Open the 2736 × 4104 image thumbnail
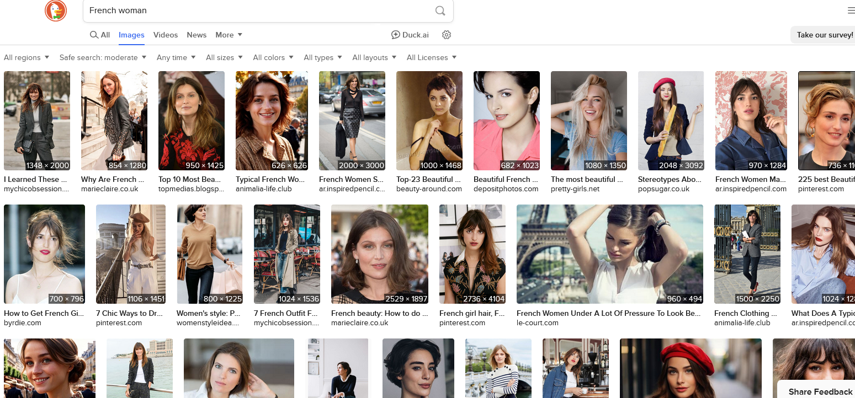Screen dimensions: 855x398 [x=472, y=254]
